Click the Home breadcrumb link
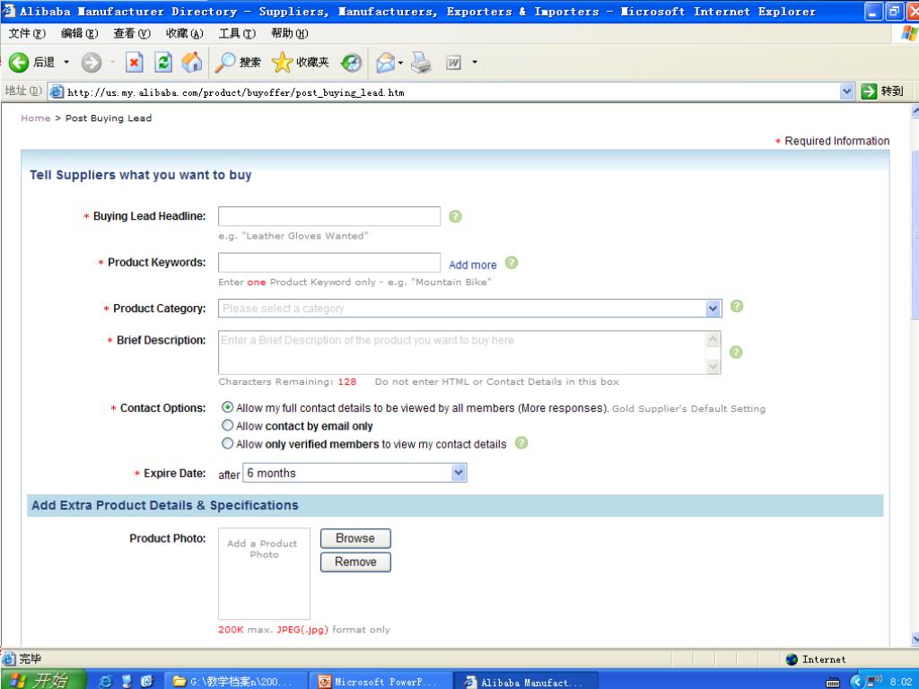 tap(36, 118)
